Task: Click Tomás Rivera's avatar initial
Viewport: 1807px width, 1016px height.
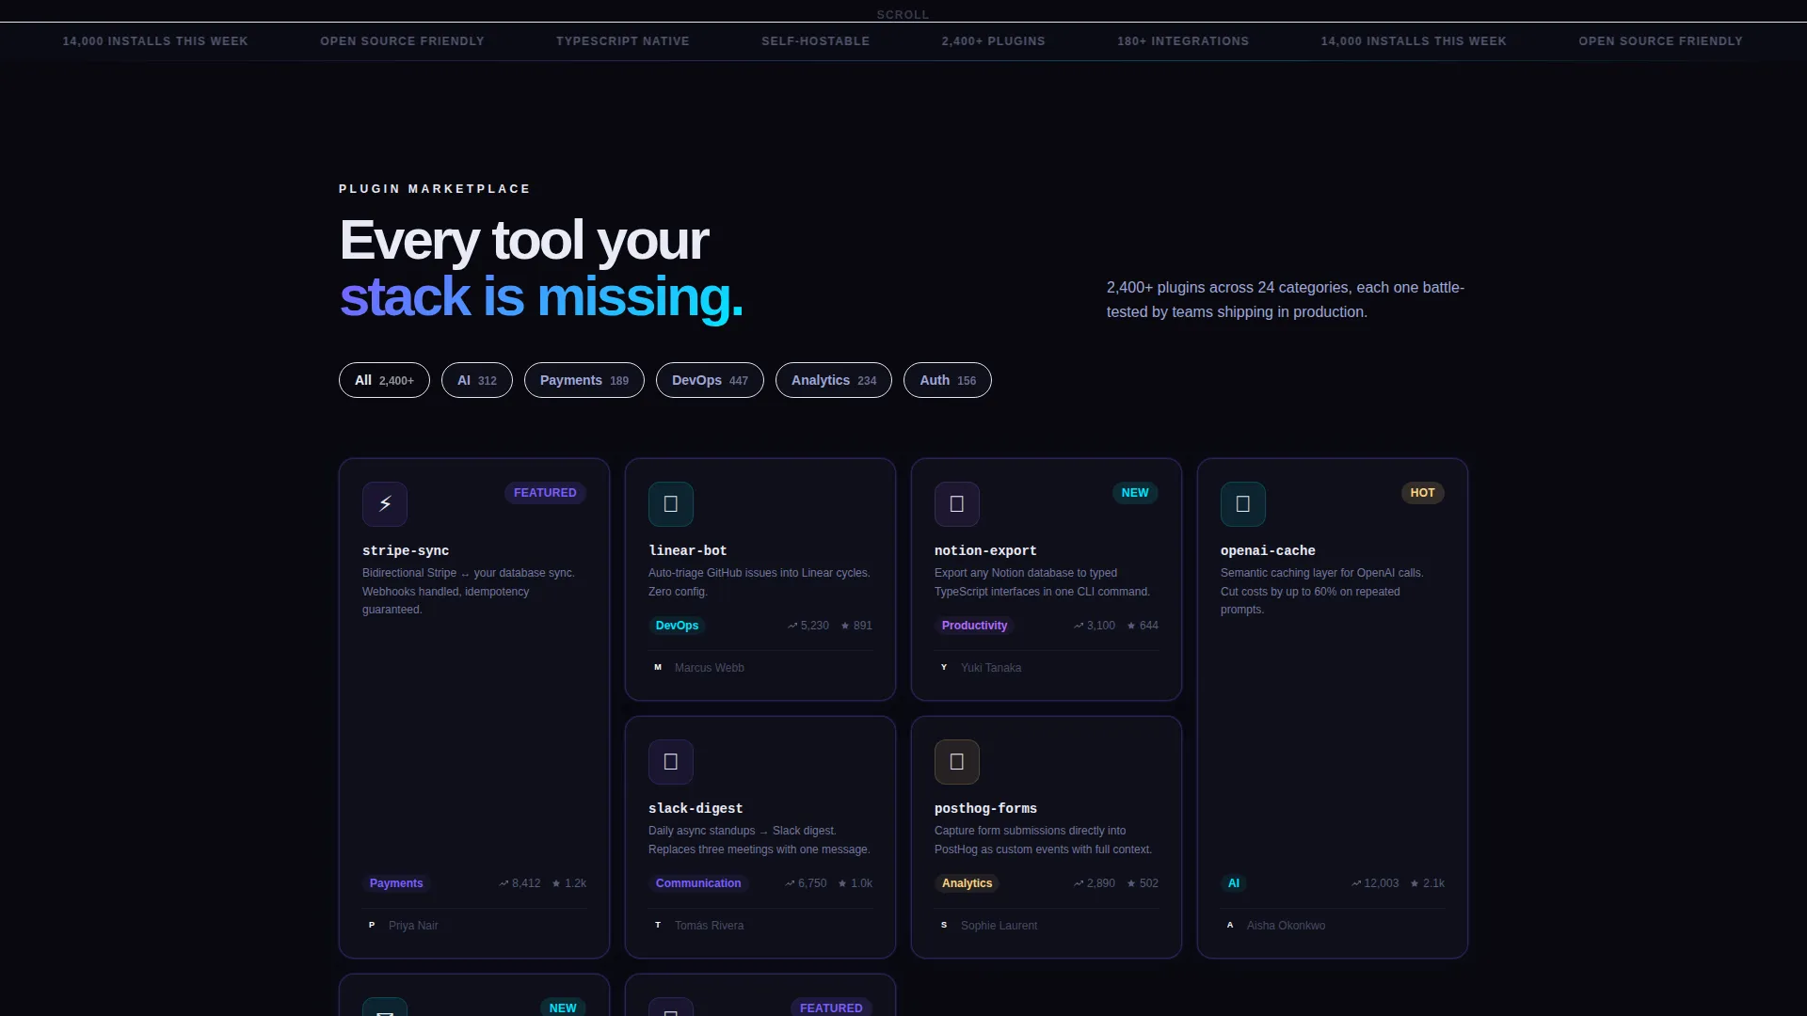Action: tap(658, 925)
